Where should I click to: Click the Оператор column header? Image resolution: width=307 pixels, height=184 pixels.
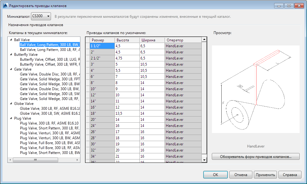tap(183, 40)
